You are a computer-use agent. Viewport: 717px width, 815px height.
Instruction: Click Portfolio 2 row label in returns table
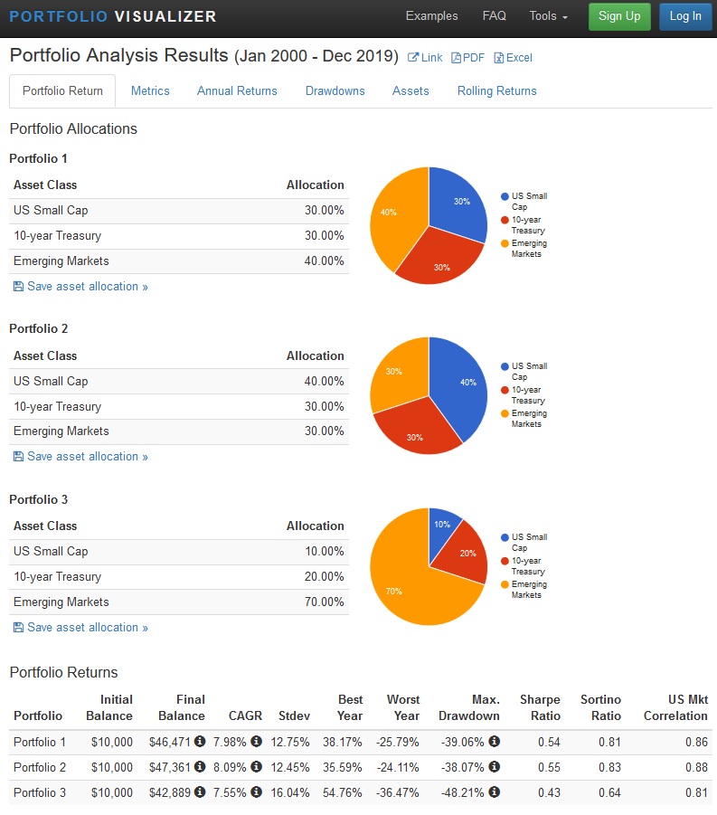40,767
